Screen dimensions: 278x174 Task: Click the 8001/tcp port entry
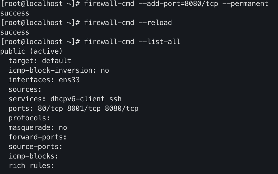[84, 108]
